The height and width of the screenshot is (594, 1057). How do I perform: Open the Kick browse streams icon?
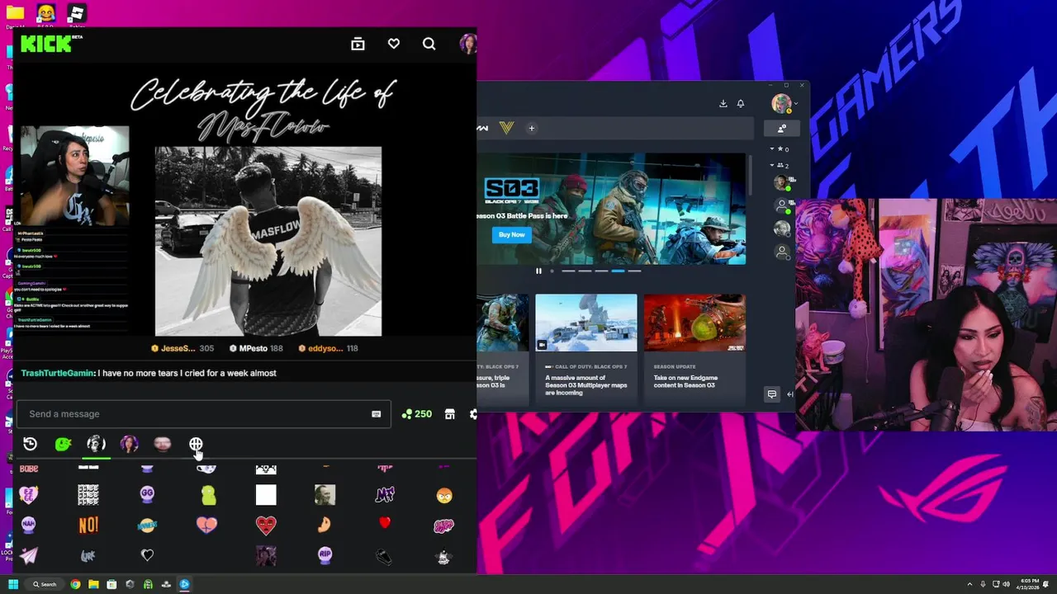tap(358, 44)
